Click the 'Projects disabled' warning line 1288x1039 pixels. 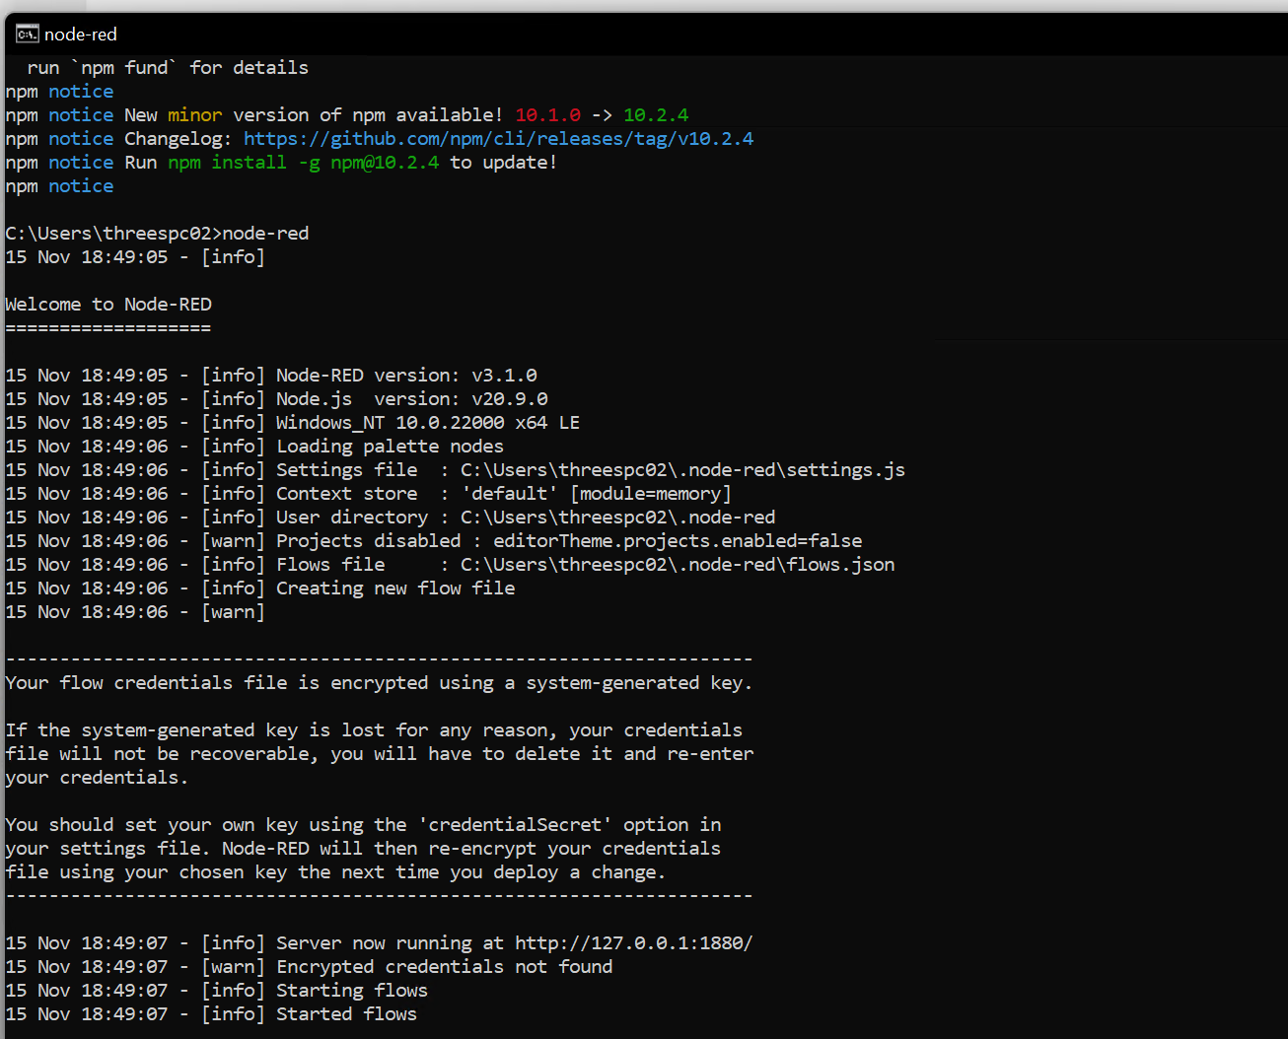pos(569,541)
